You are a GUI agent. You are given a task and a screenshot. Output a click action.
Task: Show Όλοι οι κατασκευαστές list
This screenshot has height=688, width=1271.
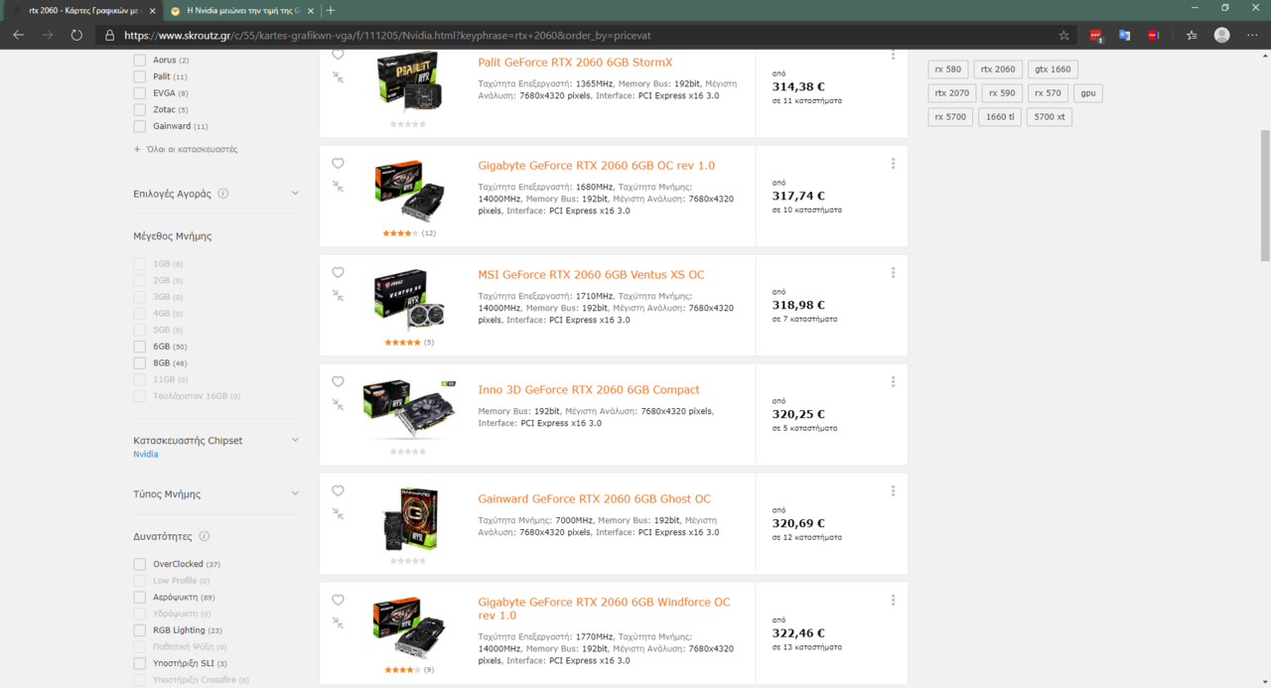(186, 149)
